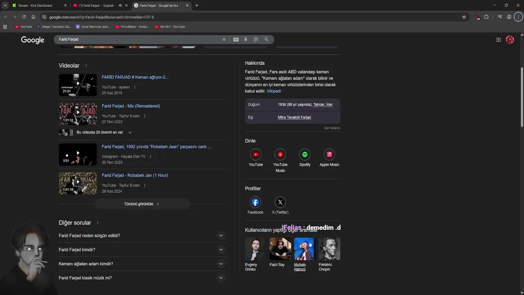Reload the page
Image resolution: width=524 pixels, height=295 pixels.
pos(24,17)
